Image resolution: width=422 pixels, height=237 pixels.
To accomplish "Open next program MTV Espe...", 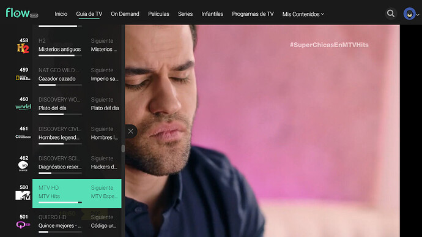I will coord(104,197).
